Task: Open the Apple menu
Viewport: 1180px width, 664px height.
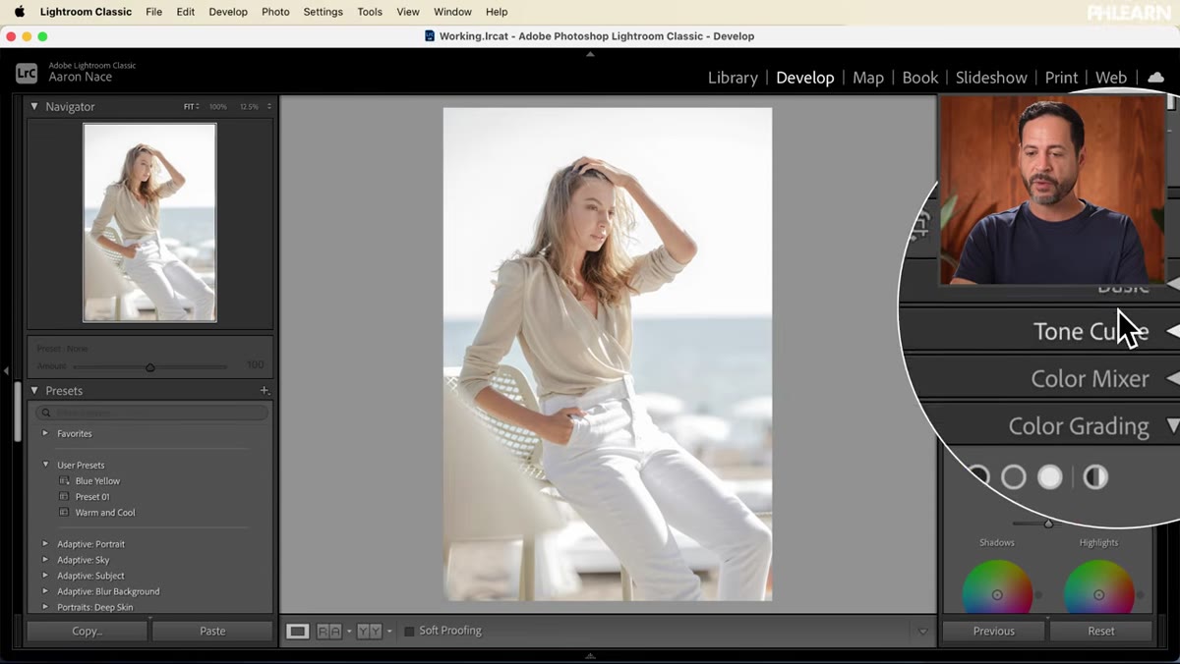Action: 19,12
